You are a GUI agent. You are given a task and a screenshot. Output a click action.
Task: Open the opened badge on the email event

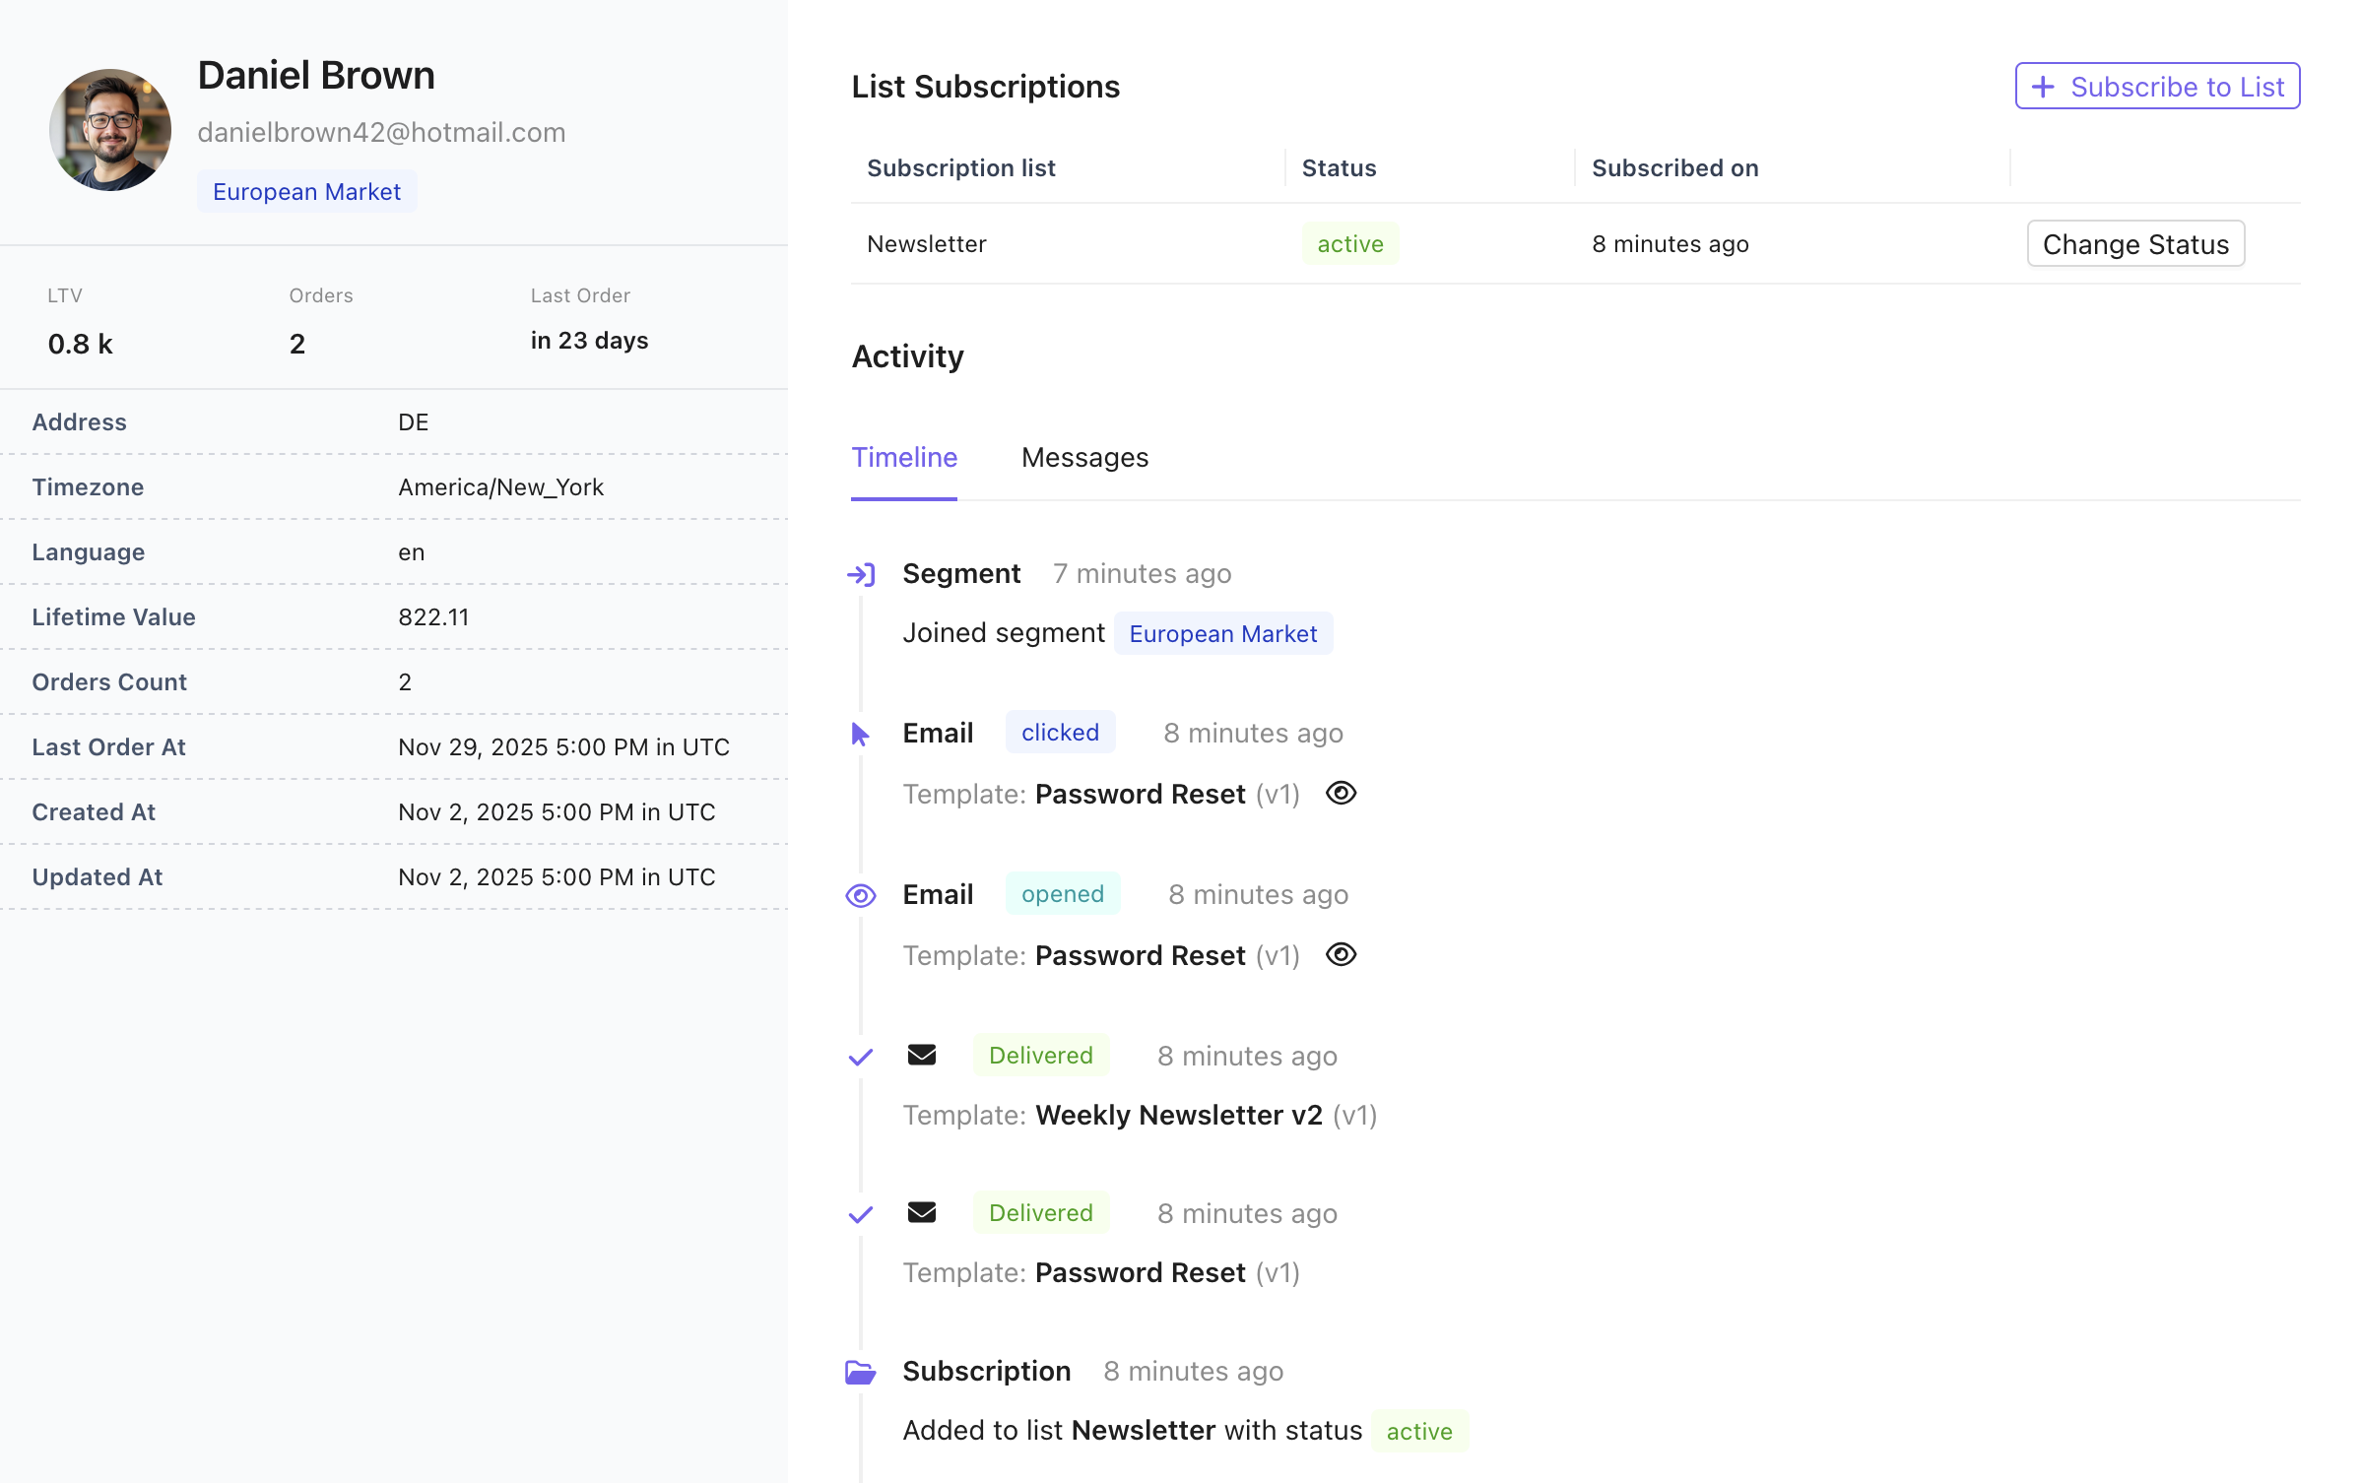[x=1063, y=893]
